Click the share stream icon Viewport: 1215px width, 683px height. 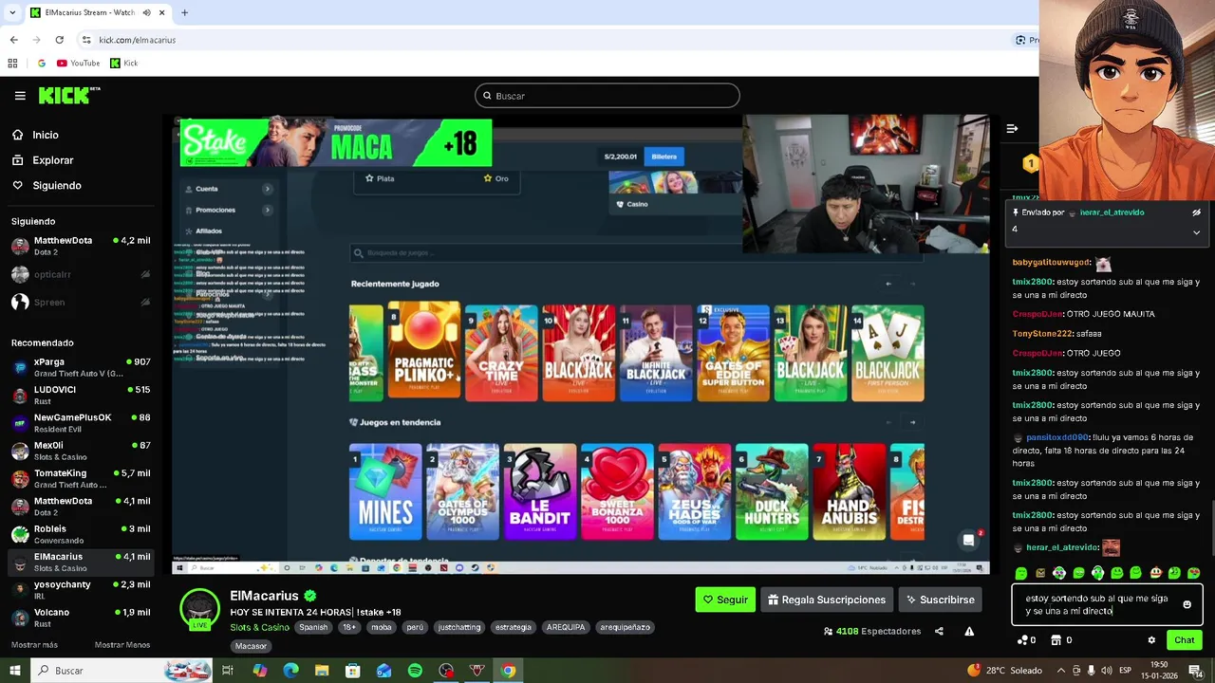[939, 632]
